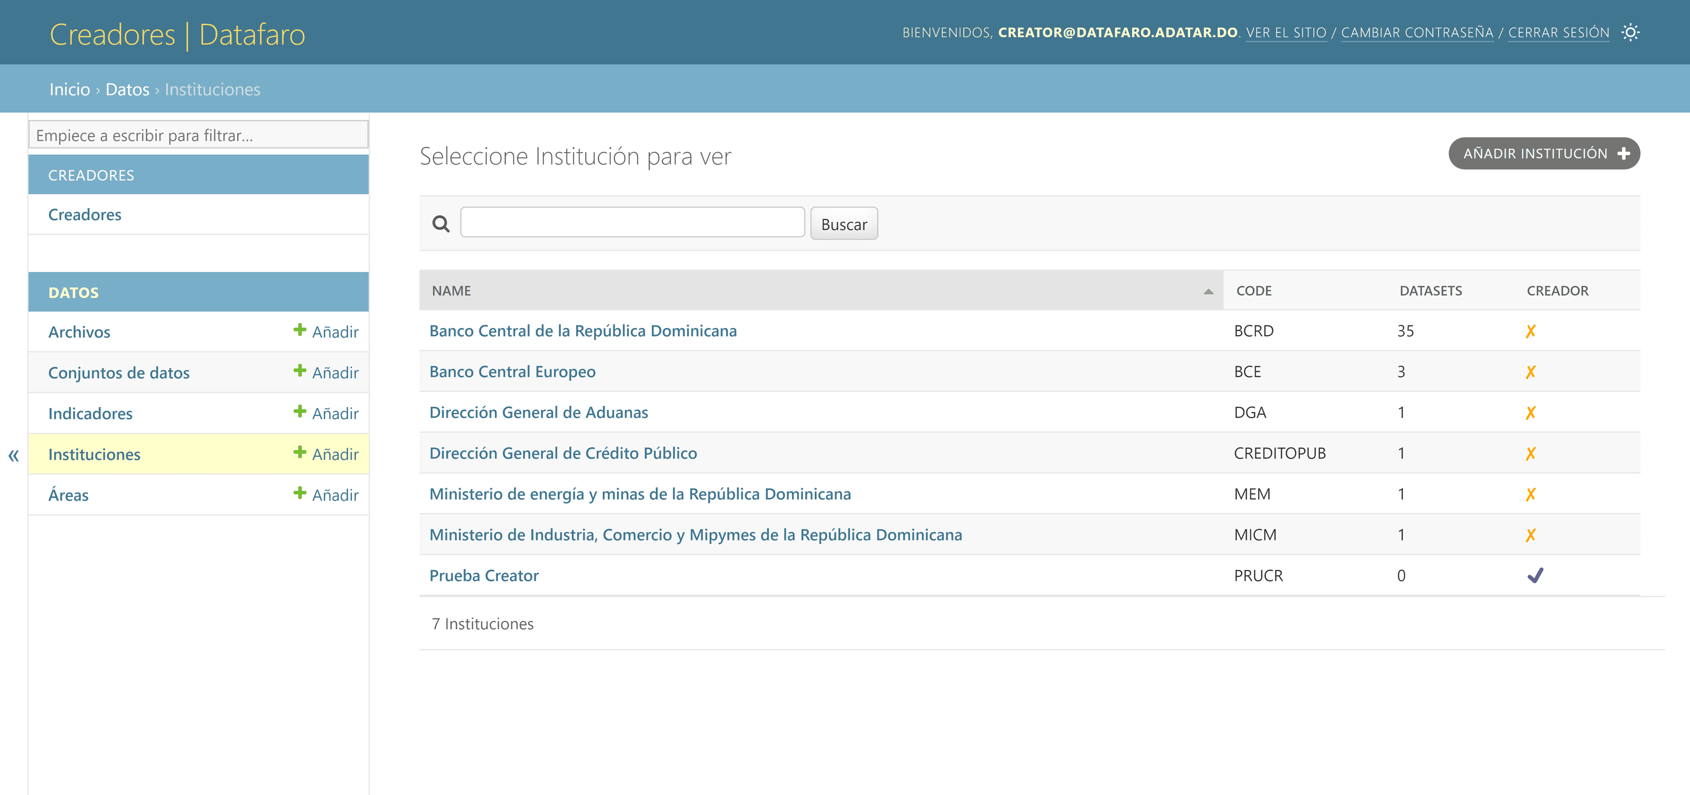Click the Añadir Institución button
Image resolution: width=1690 pixels, height=795 pixels.
coord(1544,153)
